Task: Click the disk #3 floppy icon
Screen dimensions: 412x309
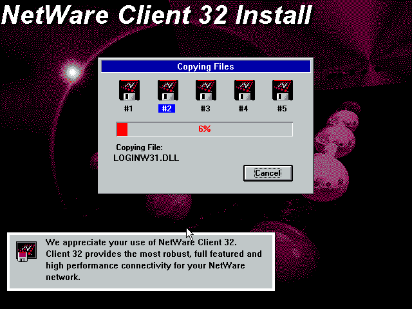Action: [206, 90]
